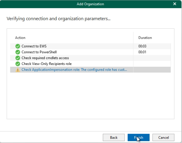This screenshot has height=143, width=182.
Task: Select the Check View-Only Recipients role text
Action: coord(46,64)
